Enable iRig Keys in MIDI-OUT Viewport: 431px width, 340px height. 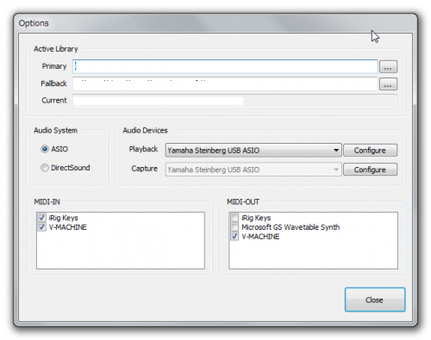pyautogui.click(x=234, y=218)
